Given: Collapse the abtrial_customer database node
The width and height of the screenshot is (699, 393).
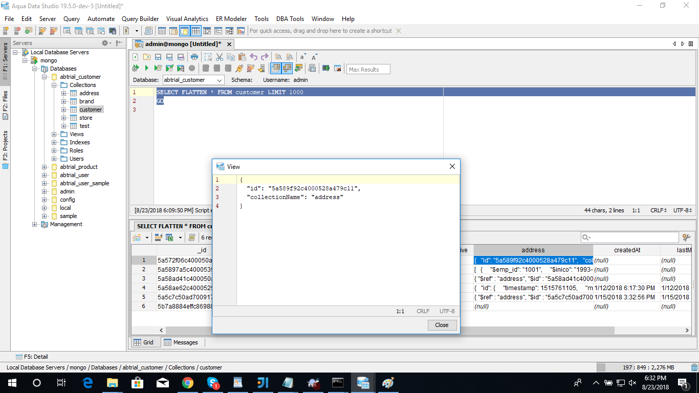Looking at the screenshot, I should (x=45, y=77).
